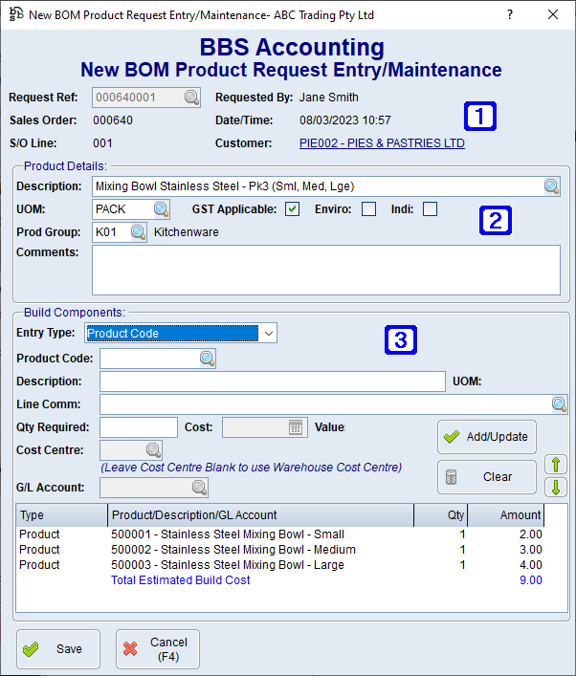Open the PIE002 customer link
576x676 pixels.
[382, 143]
